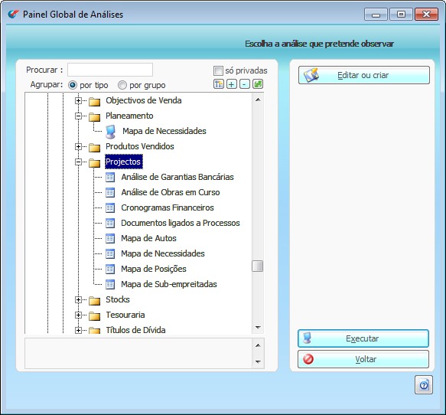Select Cronogramas Financeiros in the tree

click(168, 207)
